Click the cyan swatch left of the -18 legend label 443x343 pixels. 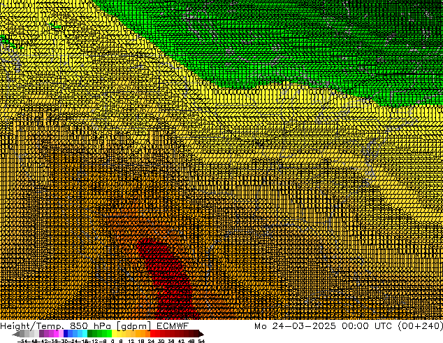pyautogui.click(x=85, y=334)
